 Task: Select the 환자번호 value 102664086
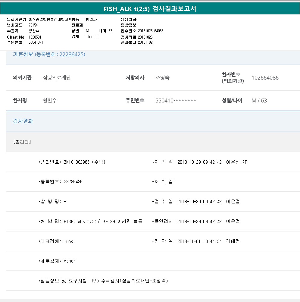pos(265,78)
